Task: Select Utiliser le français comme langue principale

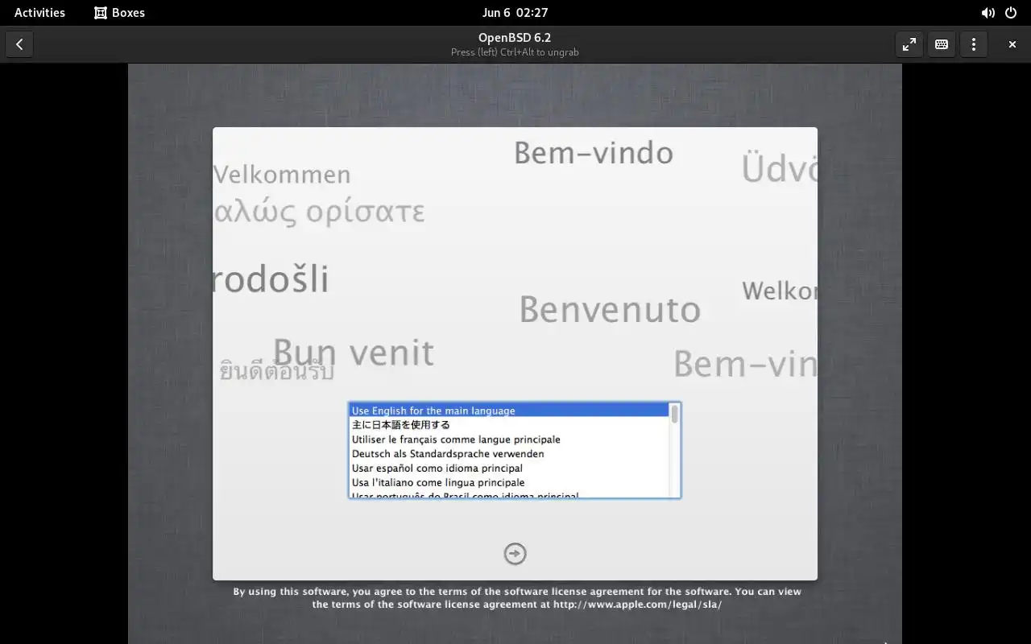Action: point(509,440)
